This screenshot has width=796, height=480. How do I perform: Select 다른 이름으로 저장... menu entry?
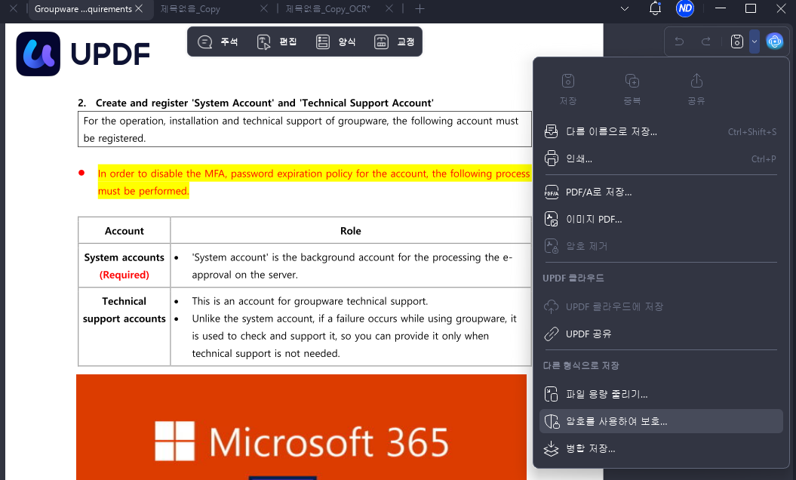[660, 131]
